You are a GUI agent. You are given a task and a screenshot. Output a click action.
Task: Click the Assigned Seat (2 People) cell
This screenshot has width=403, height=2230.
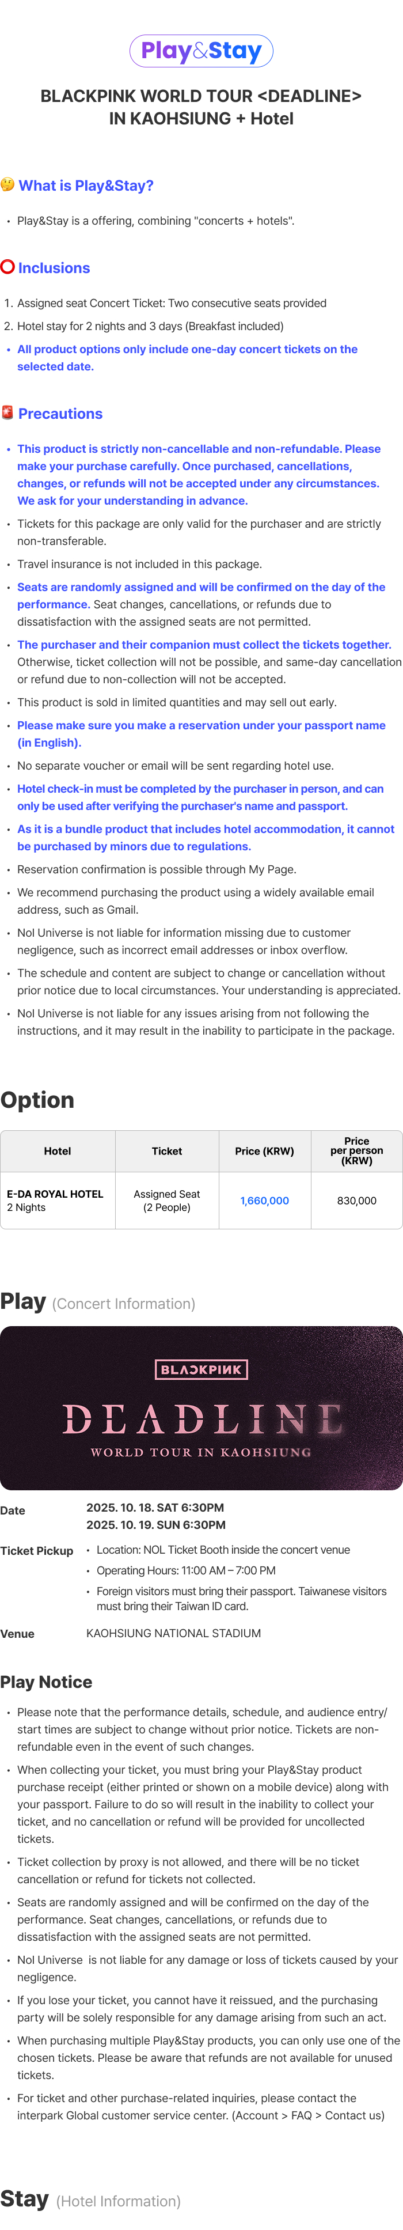tap(167, 1200)
